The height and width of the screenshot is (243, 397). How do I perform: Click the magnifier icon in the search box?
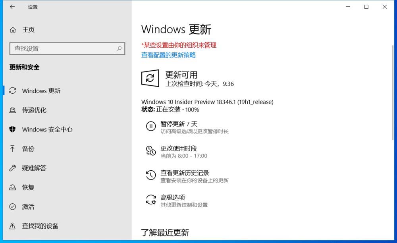[119, 48]
